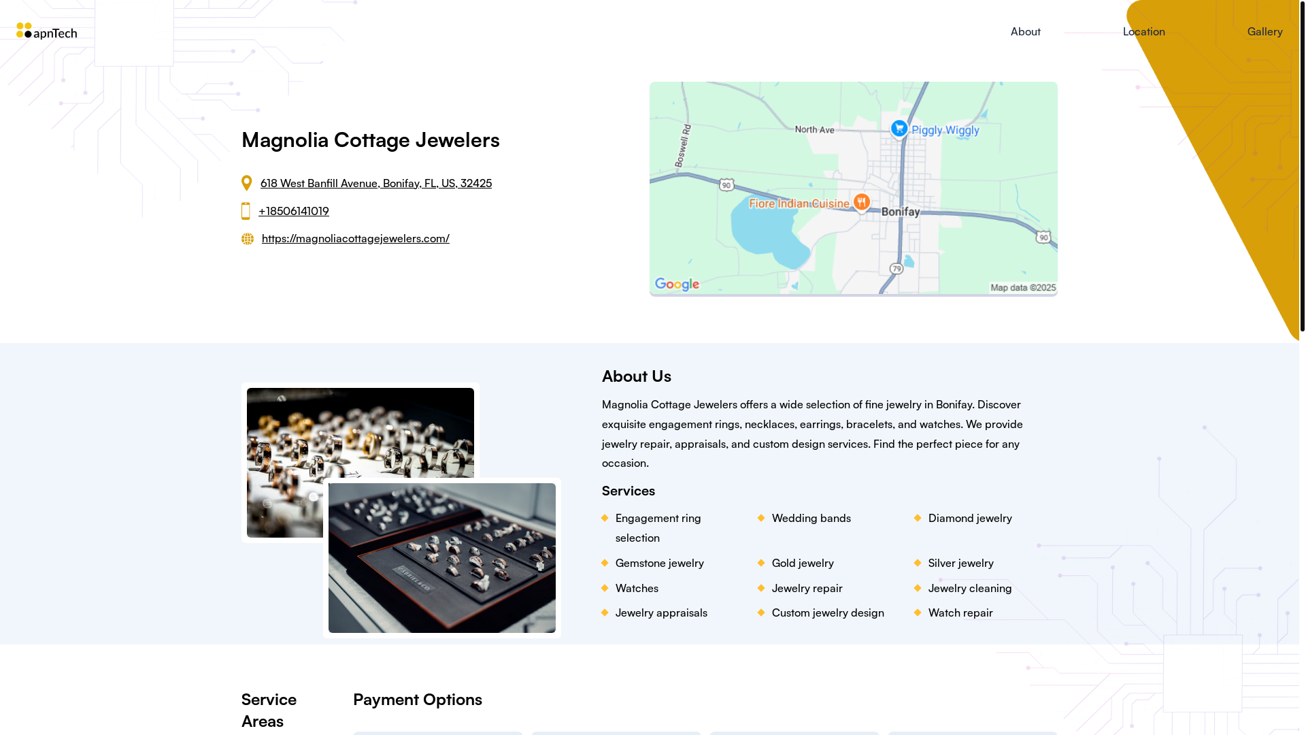Click the Bonifay town label on map
This screenshot has height=735, width=1306.
pyautogui.click(x=901, y=212)
